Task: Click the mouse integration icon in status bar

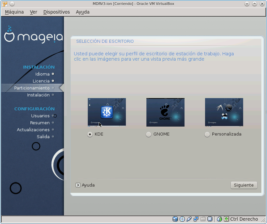Action: point(219,219)
